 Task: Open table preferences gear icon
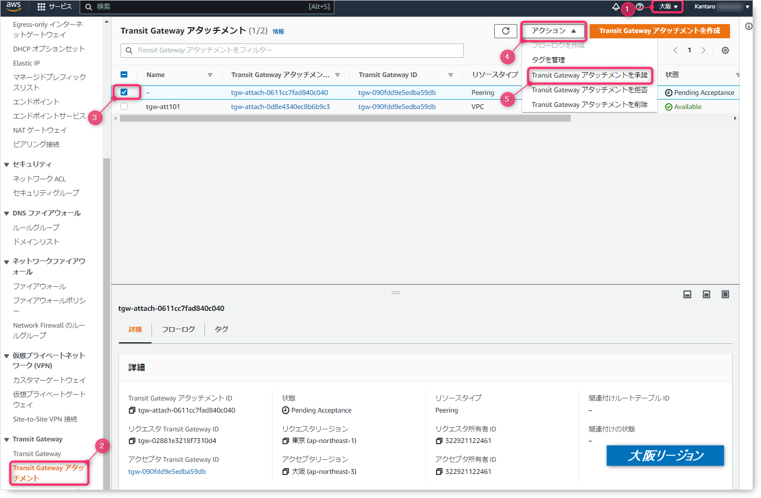725,50
